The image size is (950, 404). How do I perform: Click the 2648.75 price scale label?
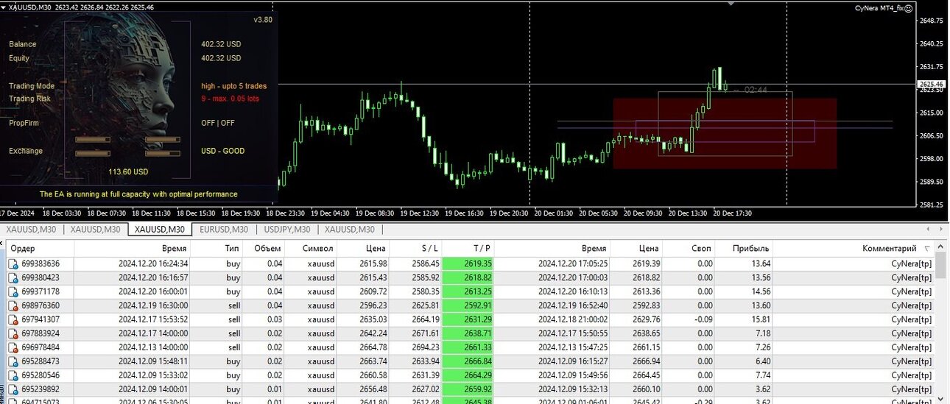(932, 21)
